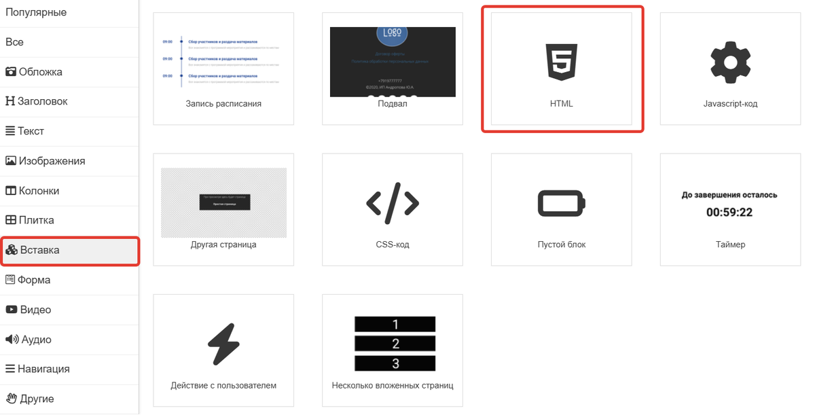Viewport: 815px width, 417px height.
Task: Click the Подвал label
Action: [393, 104]
